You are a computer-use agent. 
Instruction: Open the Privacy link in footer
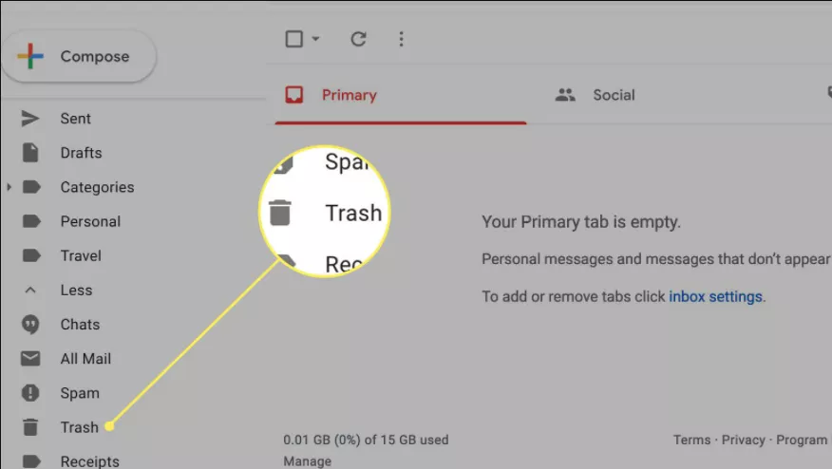[x=743, y=440]
